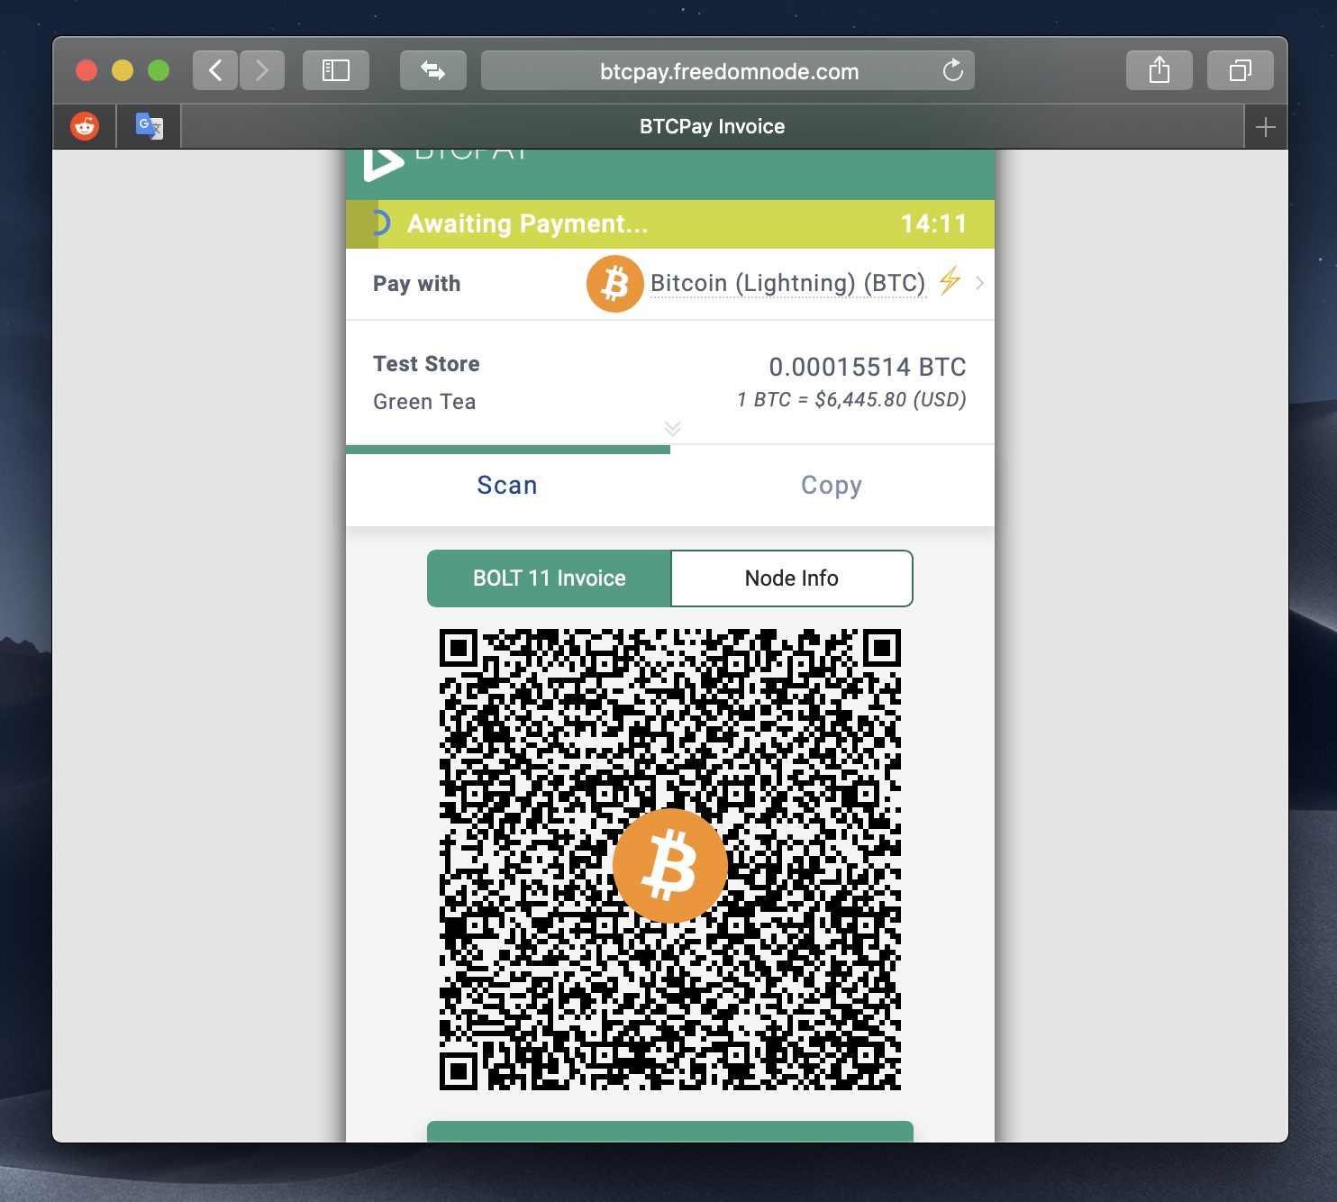Click the orange Bitcoin logo beside Pay with
Image resolution: width=1337 pixels, height=1202 pixels.
(x=614, y=284)
